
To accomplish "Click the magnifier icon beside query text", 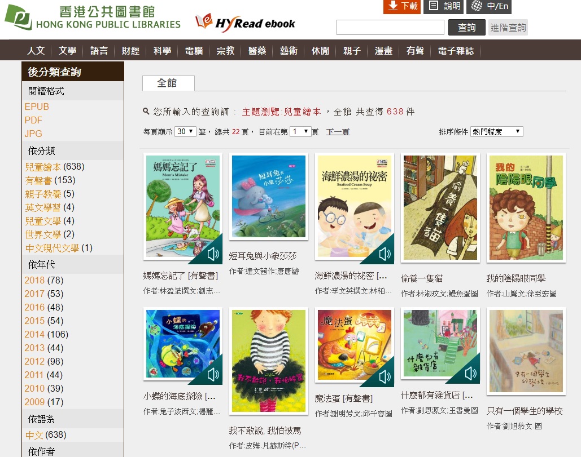I will tap(146, 111).
